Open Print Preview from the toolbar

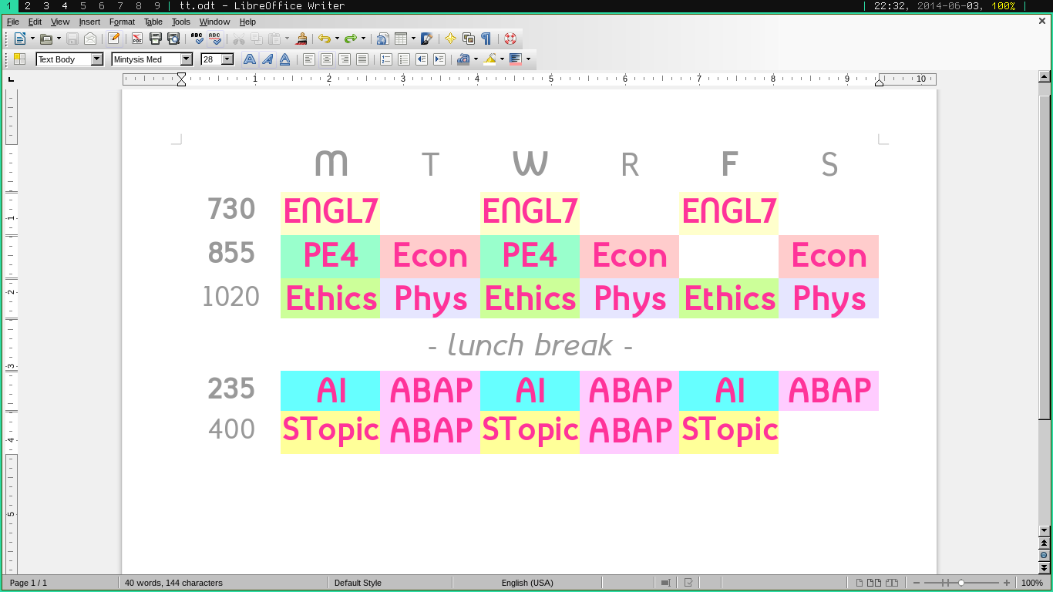tap(173, 39)
